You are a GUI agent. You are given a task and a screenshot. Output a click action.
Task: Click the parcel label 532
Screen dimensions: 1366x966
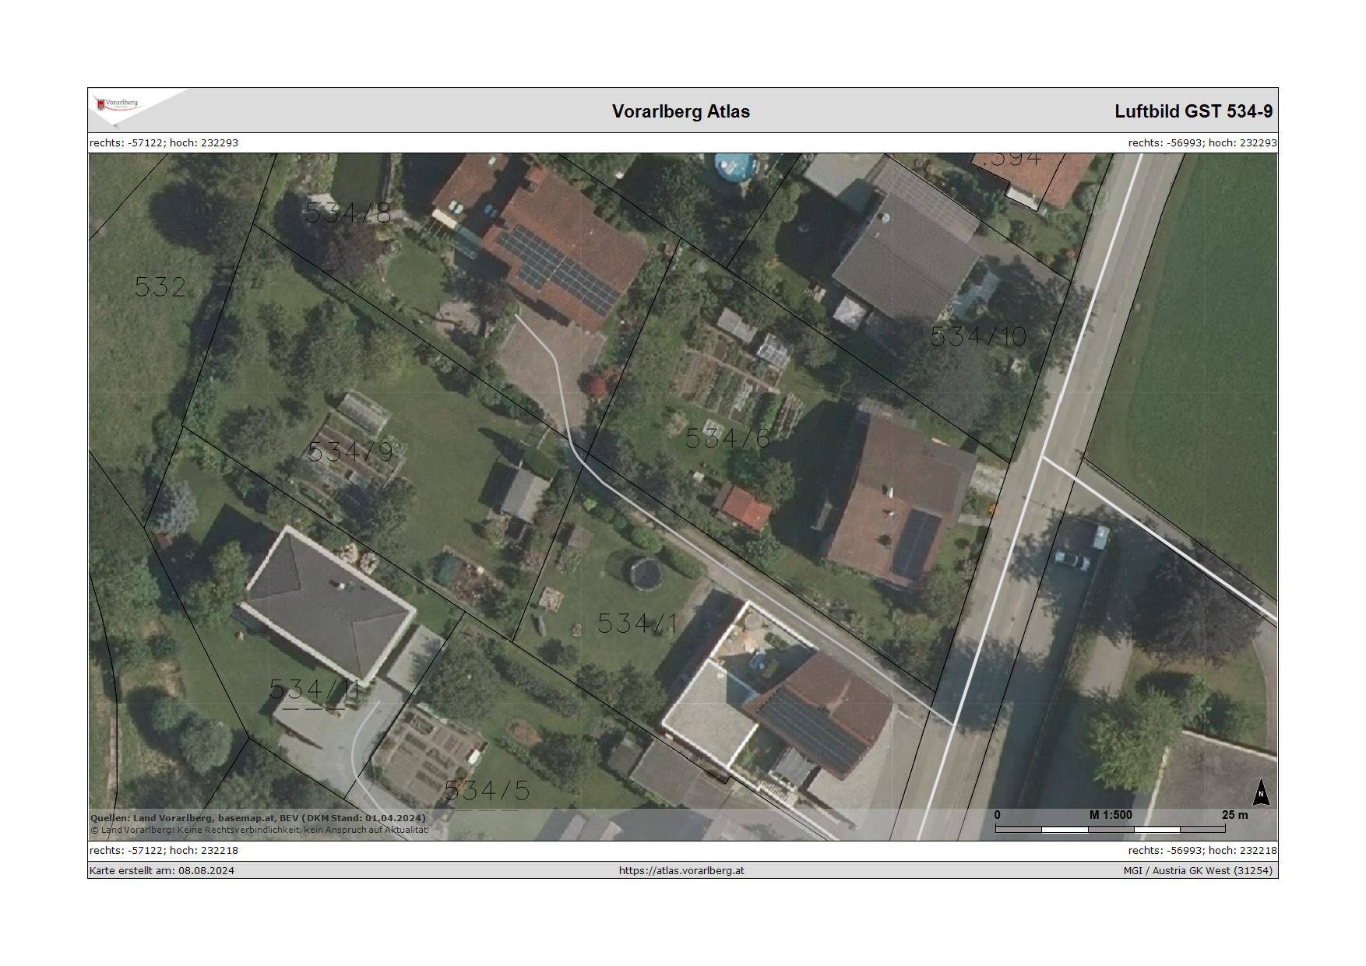160,286
